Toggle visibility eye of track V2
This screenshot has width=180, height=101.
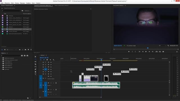point(51,74)
